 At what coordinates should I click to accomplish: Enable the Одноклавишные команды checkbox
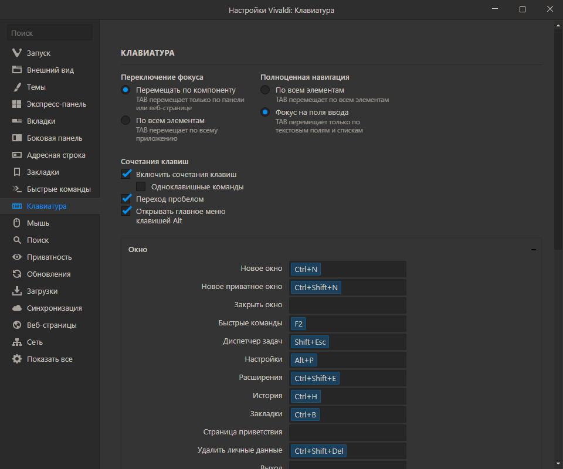click(141, 187)
